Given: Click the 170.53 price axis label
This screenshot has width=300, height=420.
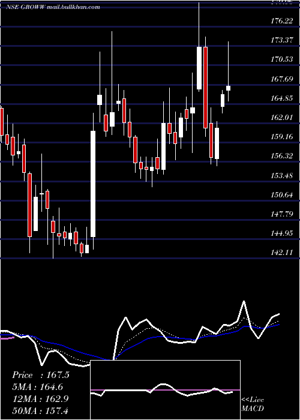Looking at the screenshot, I should point(281,59).
